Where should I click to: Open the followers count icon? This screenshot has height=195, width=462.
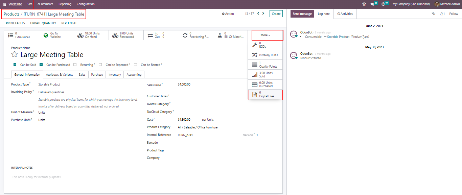click(442, 14)
